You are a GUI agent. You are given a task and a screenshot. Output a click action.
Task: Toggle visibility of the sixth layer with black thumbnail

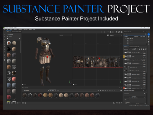pyautogui.click(x=124, y=71)
